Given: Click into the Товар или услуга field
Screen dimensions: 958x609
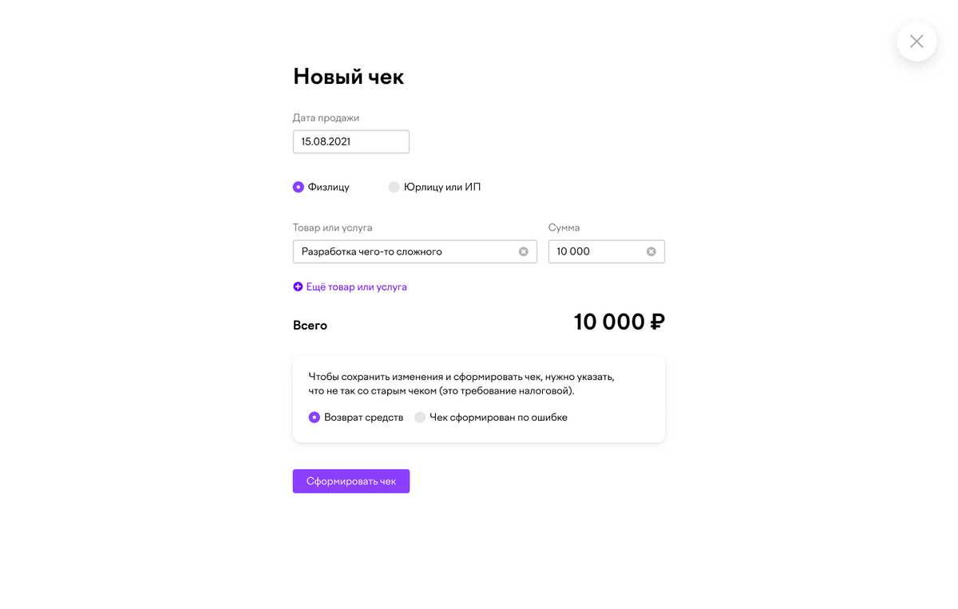Looking at the screenshot, I should click(415, 251).
